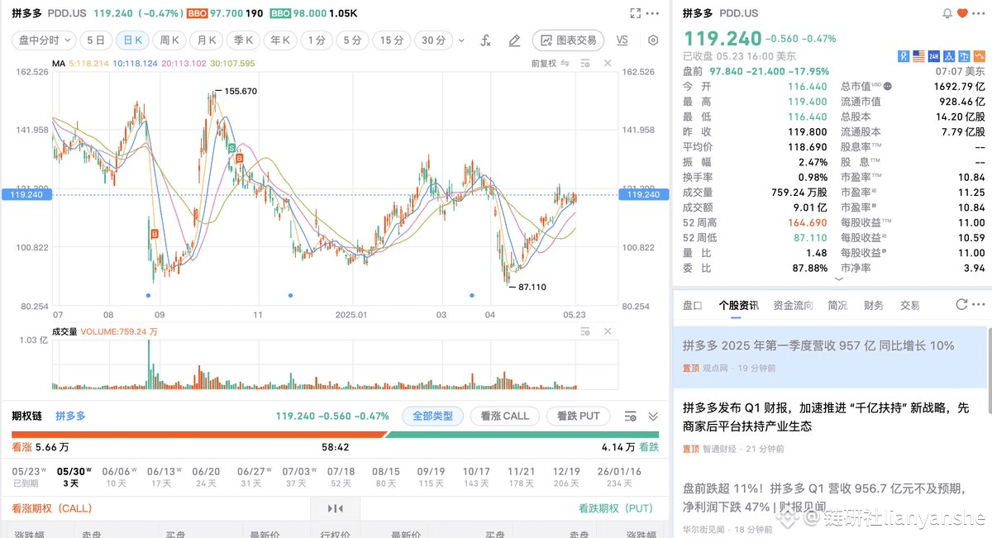992x538 pixels.
Task: Switch chart to 15分 interval
Action: (x=393, y=40)
